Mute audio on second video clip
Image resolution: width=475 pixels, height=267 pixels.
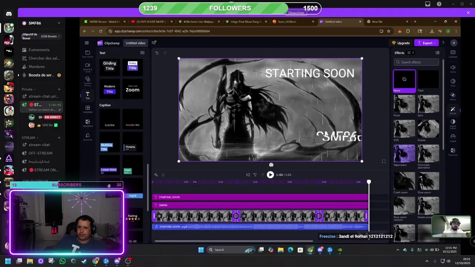[244, 216]
